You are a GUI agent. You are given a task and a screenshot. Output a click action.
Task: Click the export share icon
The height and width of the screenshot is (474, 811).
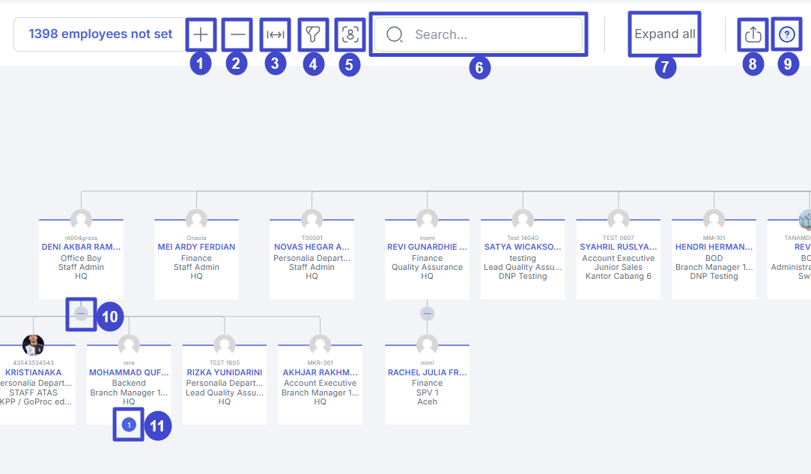coord(753,34)
